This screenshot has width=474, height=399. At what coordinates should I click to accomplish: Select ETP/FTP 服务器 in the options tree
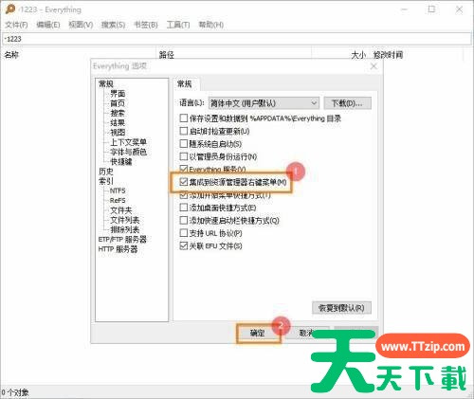(122, 240)
